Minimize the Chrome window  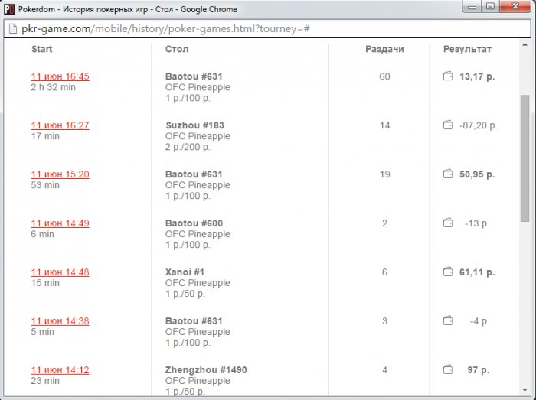[472, 6]
